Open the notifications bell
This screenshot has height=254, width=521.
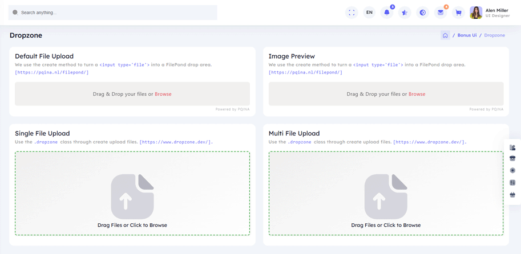387,13
